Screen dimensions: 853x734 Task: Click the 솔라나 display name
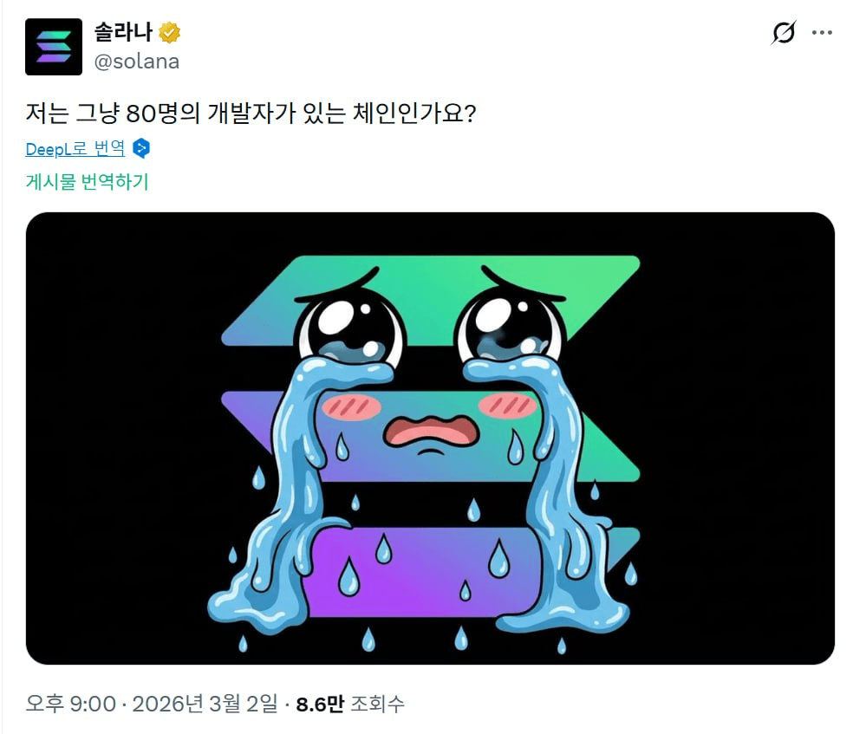pyautogui.click(x=123, y=32)
